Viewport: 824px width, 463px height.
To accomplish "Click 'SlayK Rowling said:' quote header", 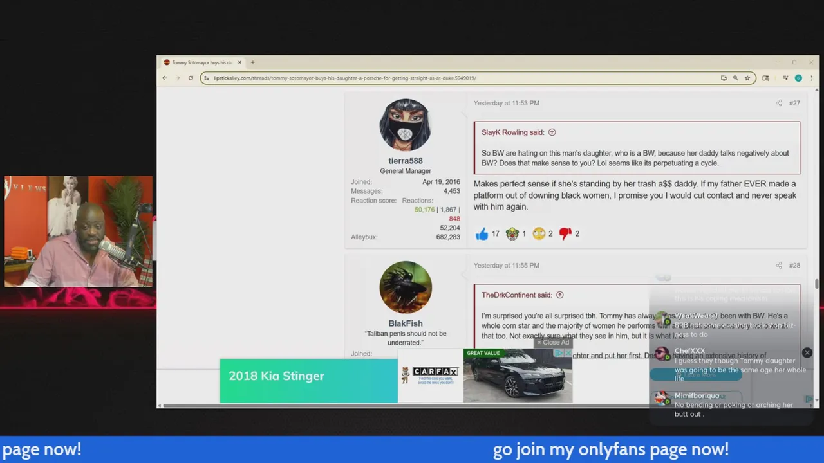I will 513,132.
